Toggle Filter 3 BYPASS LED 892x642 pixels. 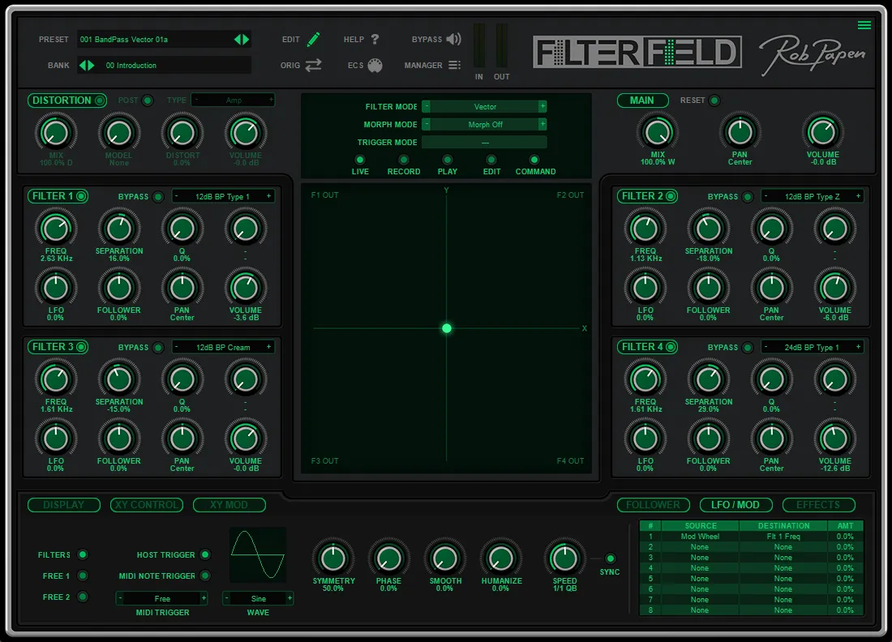[158, 348]
